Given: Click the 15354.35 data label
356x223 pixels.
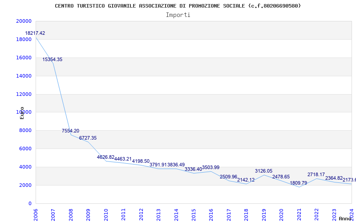Looking at the screenshot, I should [52, 60].
